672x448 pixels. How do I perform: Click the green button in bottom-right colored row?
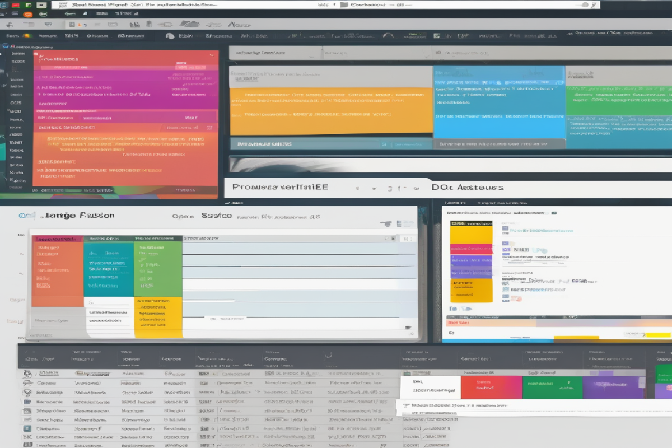coord(552,387)
